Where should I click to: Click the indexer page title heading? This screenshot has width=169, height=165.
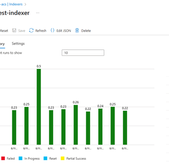click(x=15, y=13)
